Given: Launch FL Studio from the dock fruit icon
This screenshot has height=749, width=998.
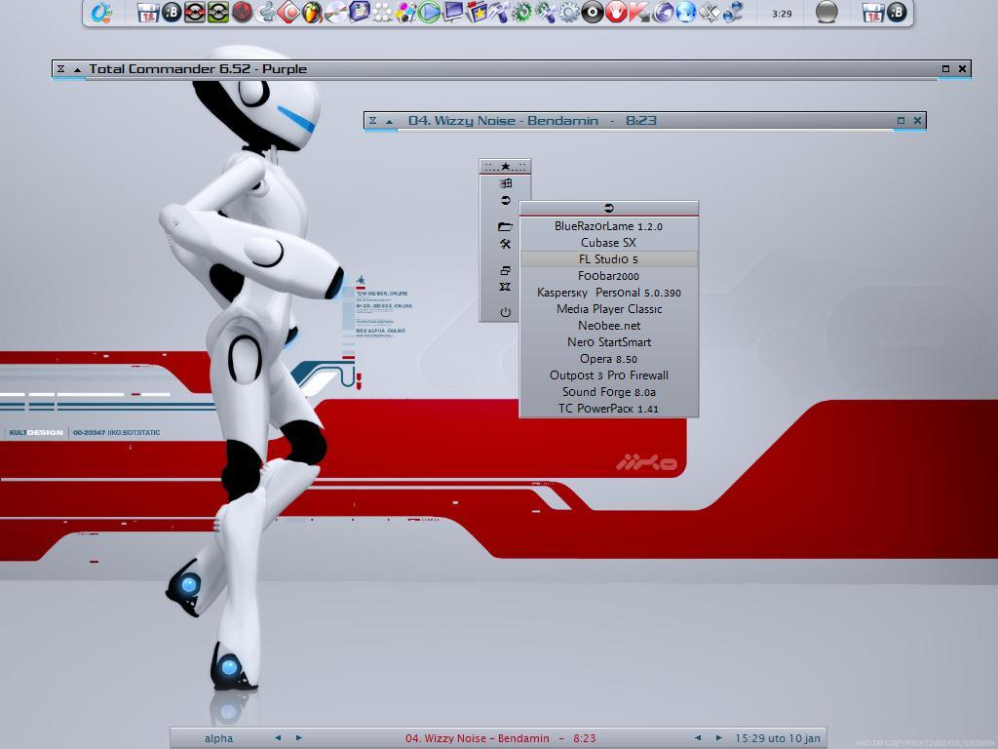Looking at the screenshot, I should [312, 13].
